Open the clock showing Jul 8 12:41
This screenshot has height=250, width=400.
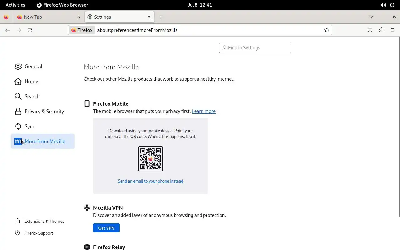click(x=200, y=5)
